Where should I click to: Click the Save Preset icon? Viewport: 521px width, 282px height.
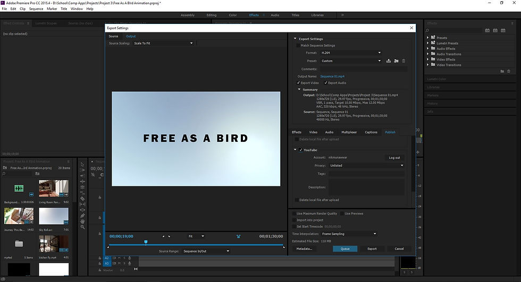click(x=389, y=61)
